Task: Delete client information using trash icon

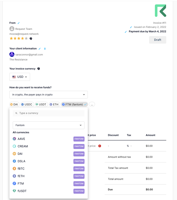Action: 45,49
